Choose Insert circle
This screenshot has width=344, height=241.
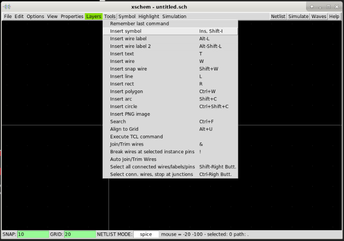pos(170,107)
